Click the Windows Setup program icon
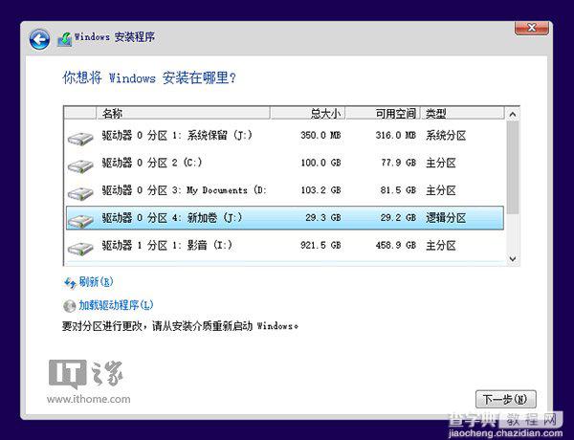Screen dimensions: 574x440 click(x=65, y=39)
